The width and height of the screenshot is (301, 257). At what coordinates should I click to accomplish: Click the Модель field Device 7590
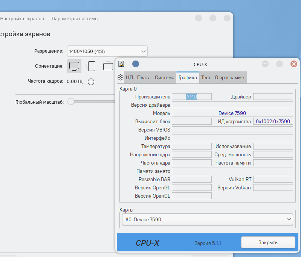232,113
